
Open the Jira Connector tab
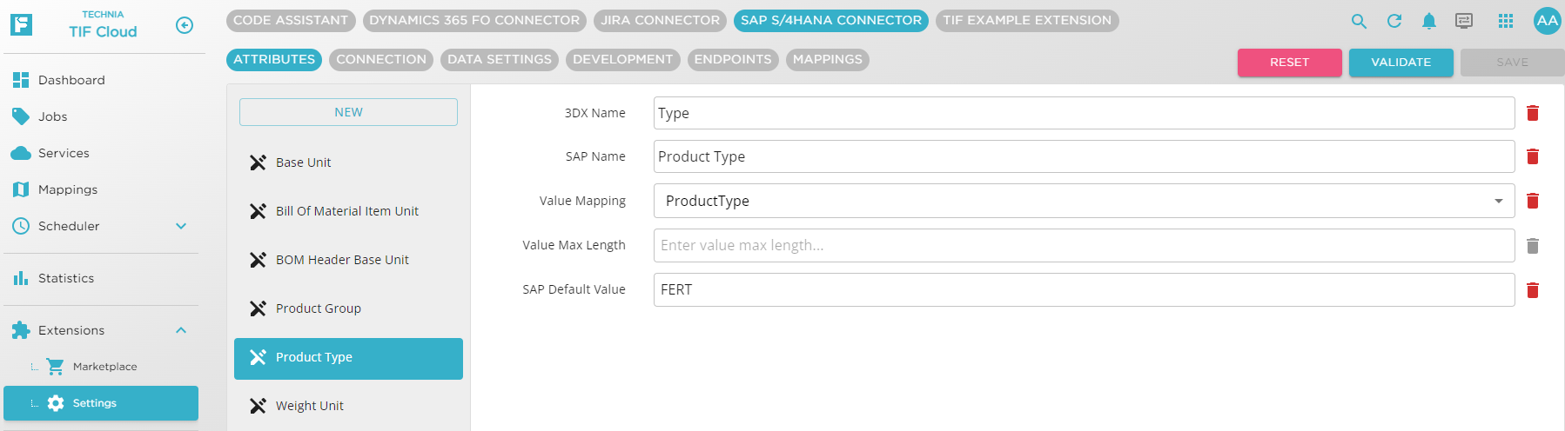[660, 20]
